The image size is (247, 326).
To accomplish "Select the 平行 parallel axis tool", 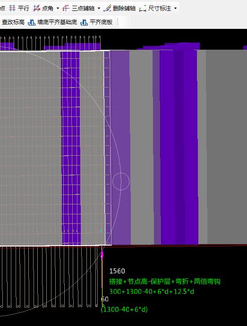I will click(x=19, y=9).
